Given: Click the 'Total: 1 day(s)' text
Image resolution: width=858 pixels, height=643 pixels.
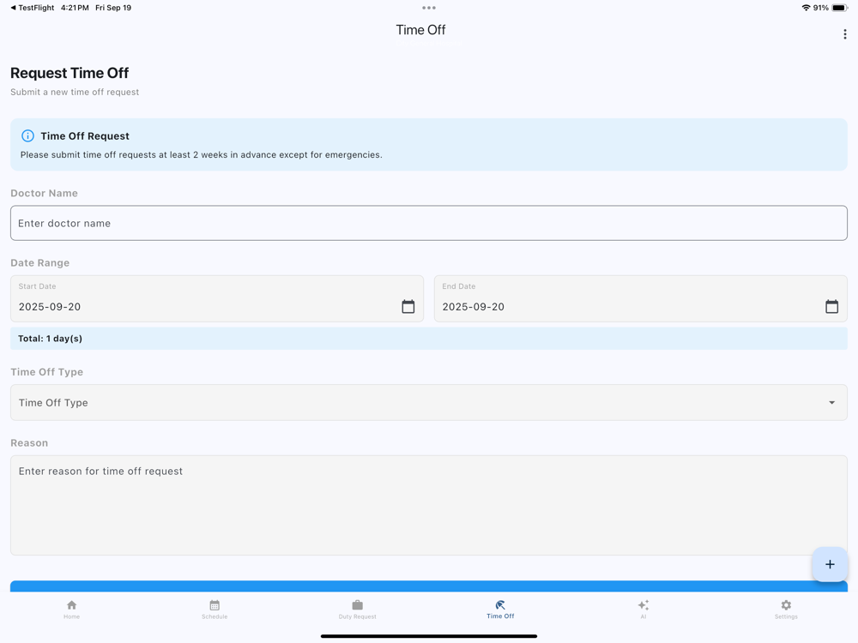Looking at the screenshot, I should pos(50,339).
